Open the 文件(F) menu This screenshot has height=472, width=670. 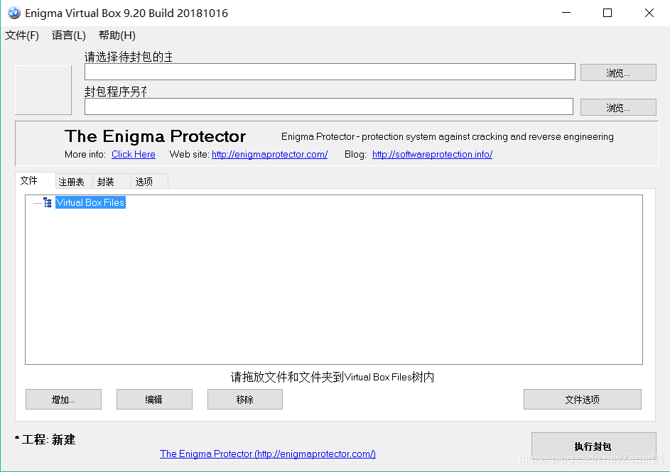[22, 35]
